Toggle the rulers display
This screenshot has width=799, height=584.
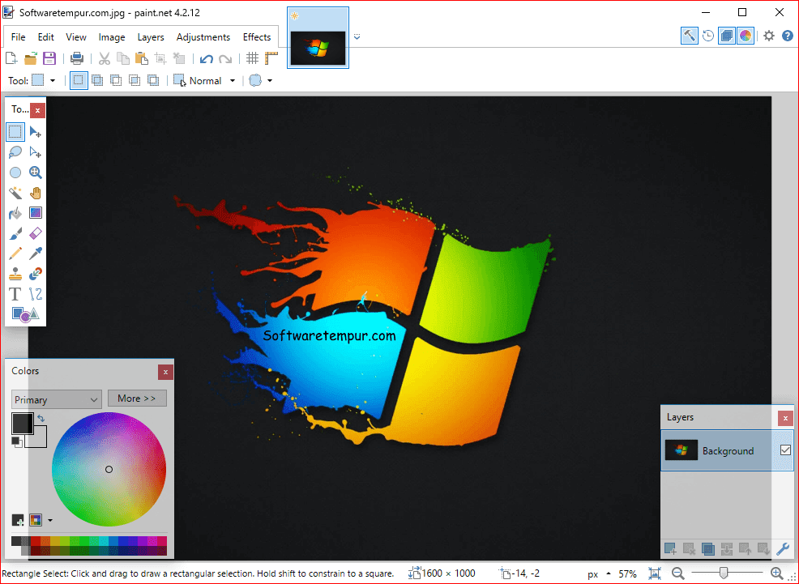[271, 58]
